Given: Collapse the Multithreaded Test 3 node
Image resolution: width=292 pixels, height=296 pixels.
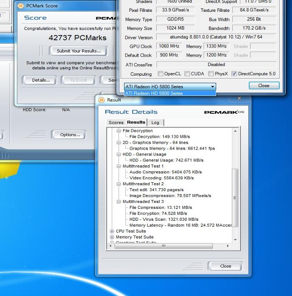Looking at the screenshot, I should pyautogui.click(x=118, y=202).
